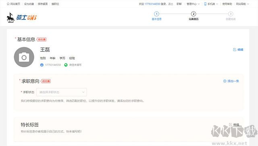The height and width of the screenshot is (146, 258).
Task: Open the 求职状态 select dropdown
Action: point(62,92)
